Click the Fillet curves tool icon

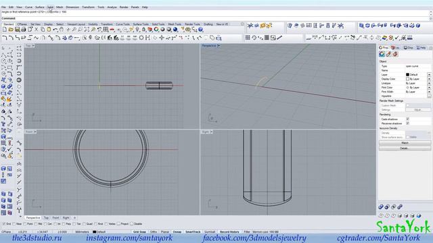click(5, 38)
